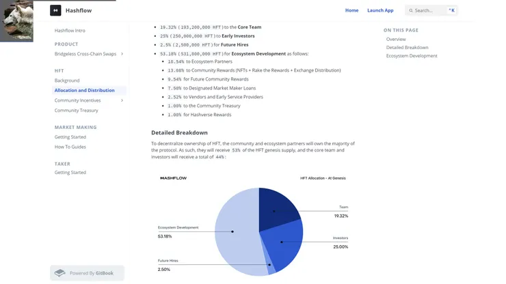
Task: Click the ON THIS PAGE heading
Action: 401,30
